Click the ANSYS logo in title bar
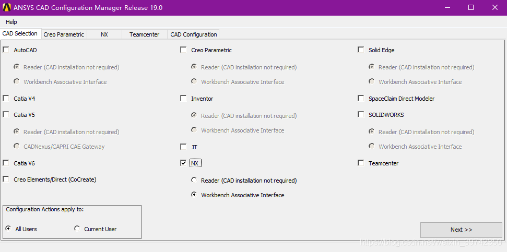 [x=6, y=7]
